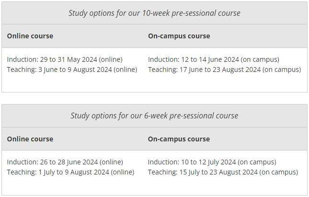The image size is (309, 197).
Task: Select Online course header in 6-week table
Action: (30, 139)
